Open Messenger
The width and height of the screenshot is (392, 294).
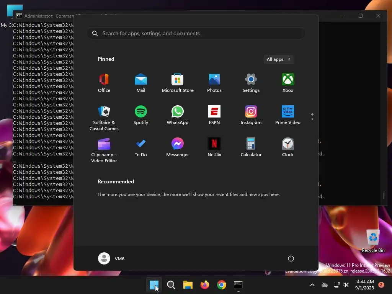click(178, 147)
